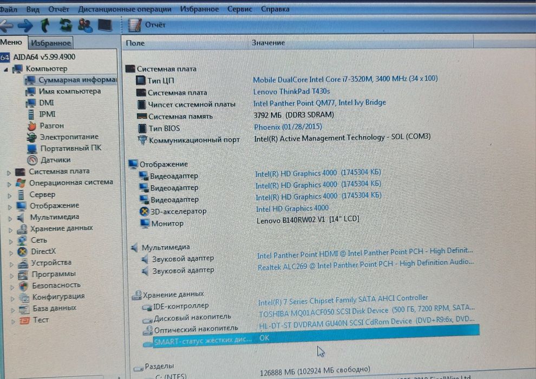Expand the Сервер tree node
The height and width of the screenshot is (379, 536).
(10, 196)
